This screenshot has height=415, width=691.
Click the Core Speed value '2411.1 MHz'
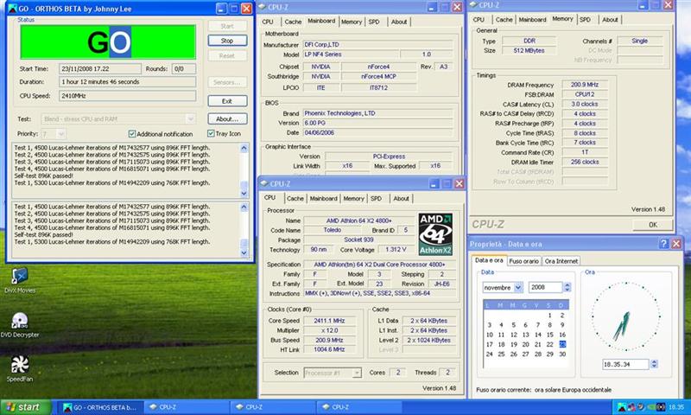pyautogui.click(x=329, y=321)
